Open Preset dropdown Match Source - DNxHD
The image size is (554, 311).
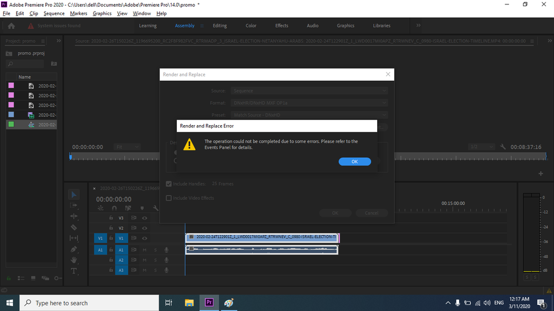click(309, 115)
